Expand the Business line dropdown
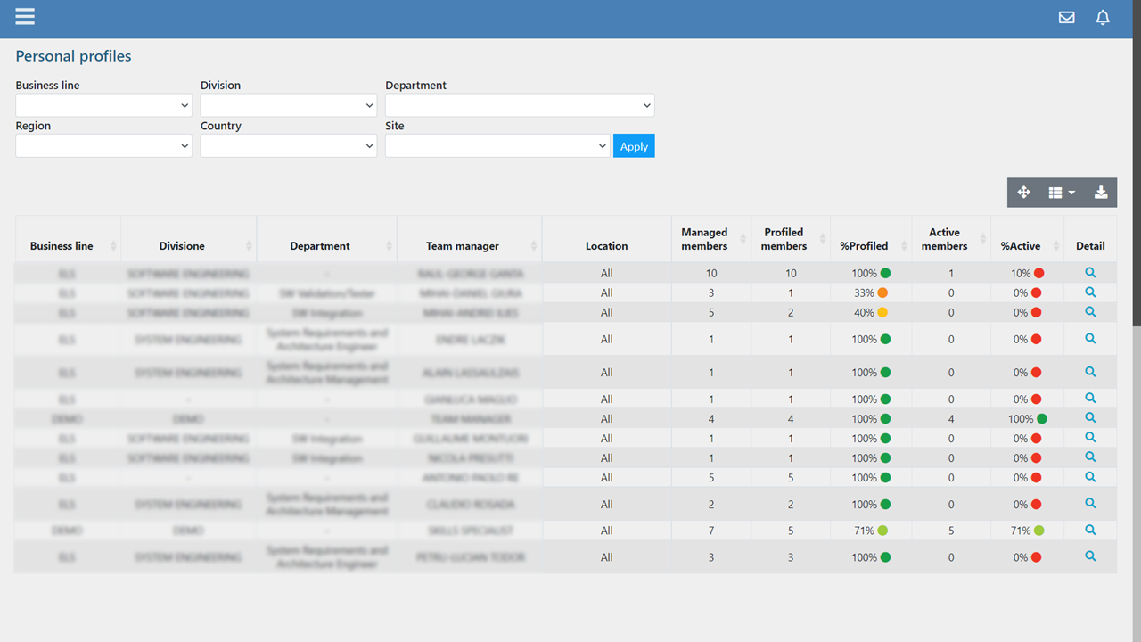The height and width of the screenshot is (642, 1141). pyautogui.click(x=103, y=105)
